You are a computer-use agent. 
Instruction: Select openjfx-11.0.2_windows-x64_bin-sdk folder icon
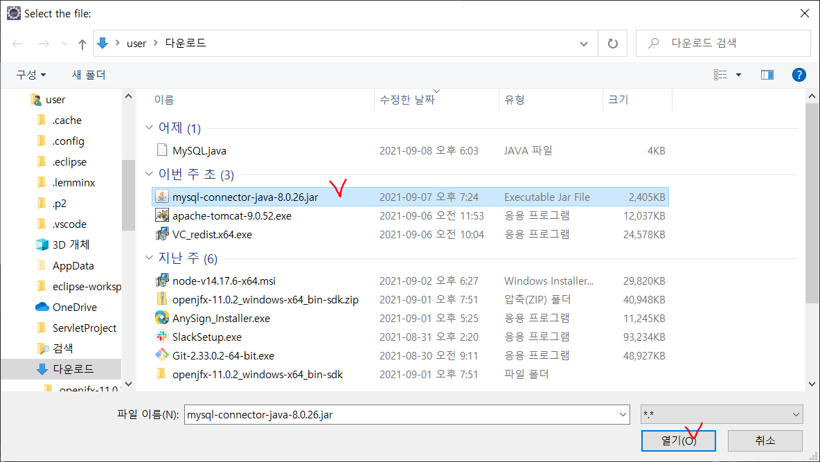[x=162, y=373]
